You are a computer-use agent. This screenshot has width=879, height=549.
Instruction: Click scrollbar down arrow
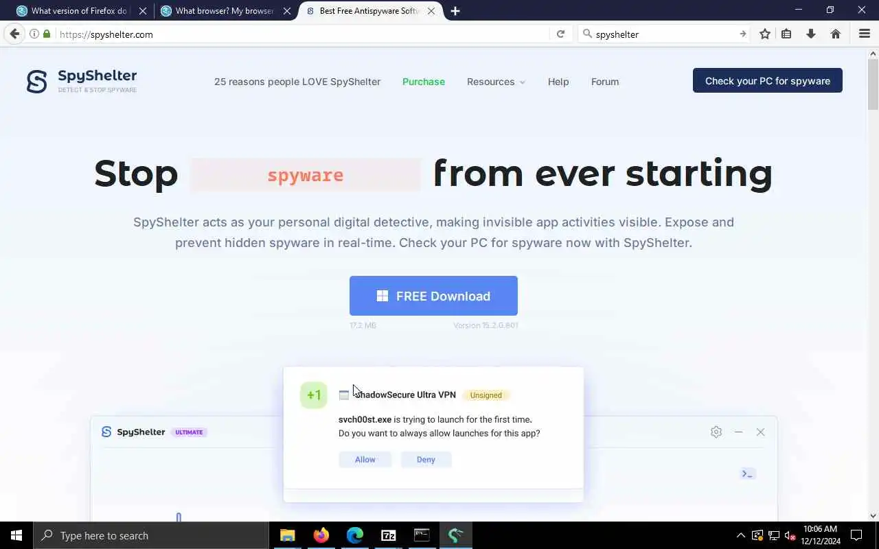(x=873, y=515)
